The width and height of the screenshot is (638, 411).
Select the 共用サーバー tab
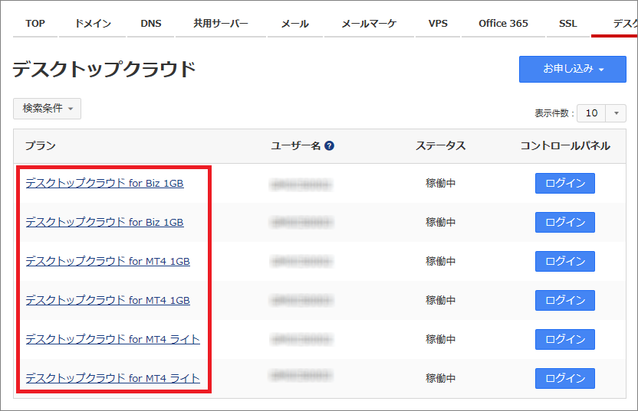(221, 24)
